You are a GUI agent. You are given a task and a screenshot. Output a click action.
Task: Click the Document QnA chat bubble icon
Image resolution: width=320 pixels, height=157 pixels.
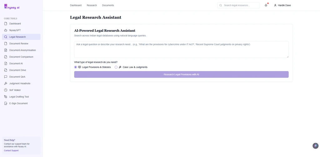6,77
